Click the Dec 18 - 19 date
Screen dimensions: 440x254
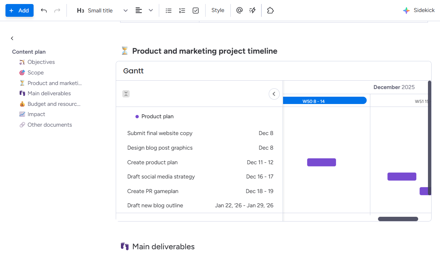(x=260, y=191)
